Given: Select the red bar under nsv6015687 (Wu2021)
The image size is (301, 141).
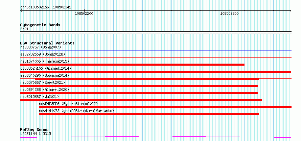Looking at the screenshot, I should pos(141,100).
